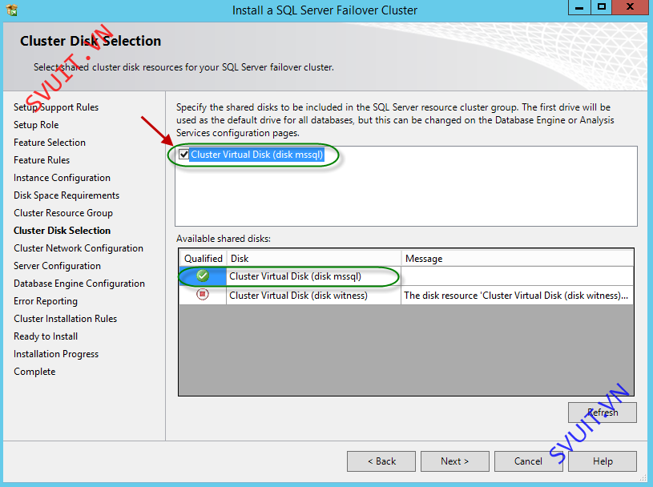Select the Installation Progress step
653x487 pixels.
coord(56,354)
